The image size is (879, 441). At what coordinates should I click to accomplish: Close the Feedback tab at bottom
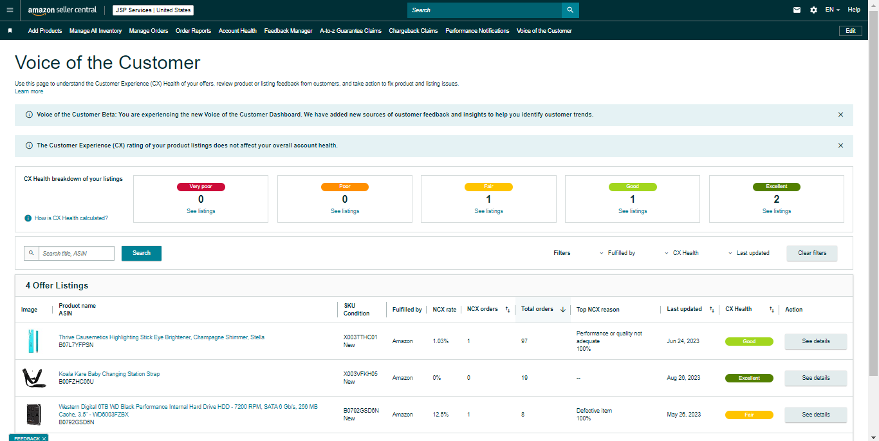44,438
